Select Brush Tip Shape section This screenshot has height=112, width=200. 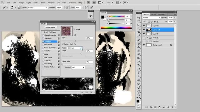[x=50, y=32]
